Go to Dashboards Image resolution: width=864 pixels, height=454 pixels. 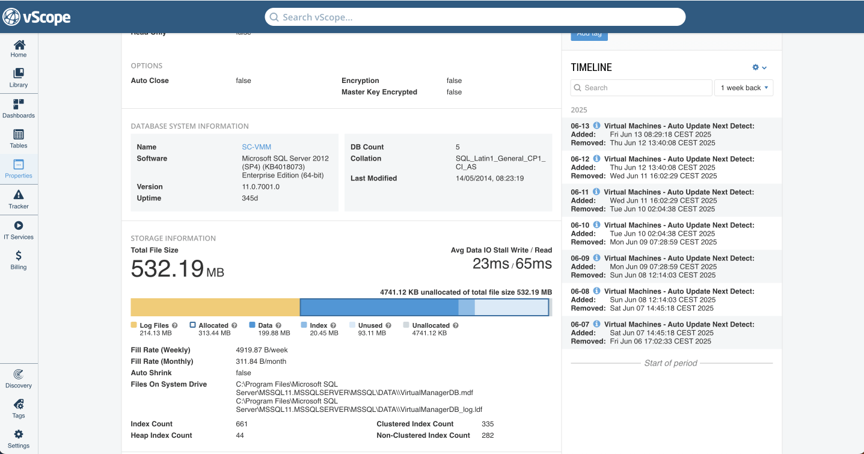point(19,109)
